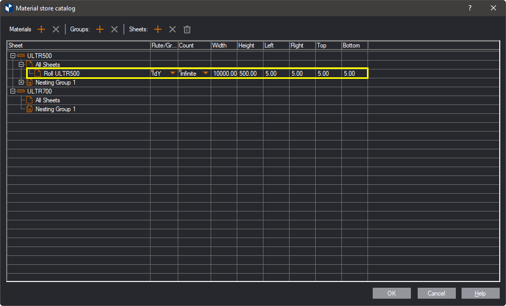
Task: Add a new sheet with plus icon
Action: [158, 29]
